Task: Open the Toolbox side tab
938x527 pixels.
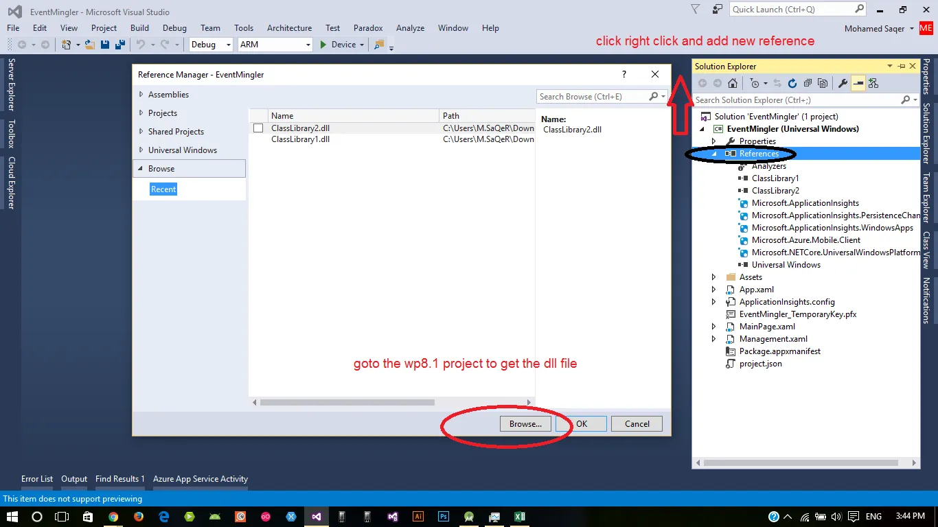Action: tap(11, 134)
